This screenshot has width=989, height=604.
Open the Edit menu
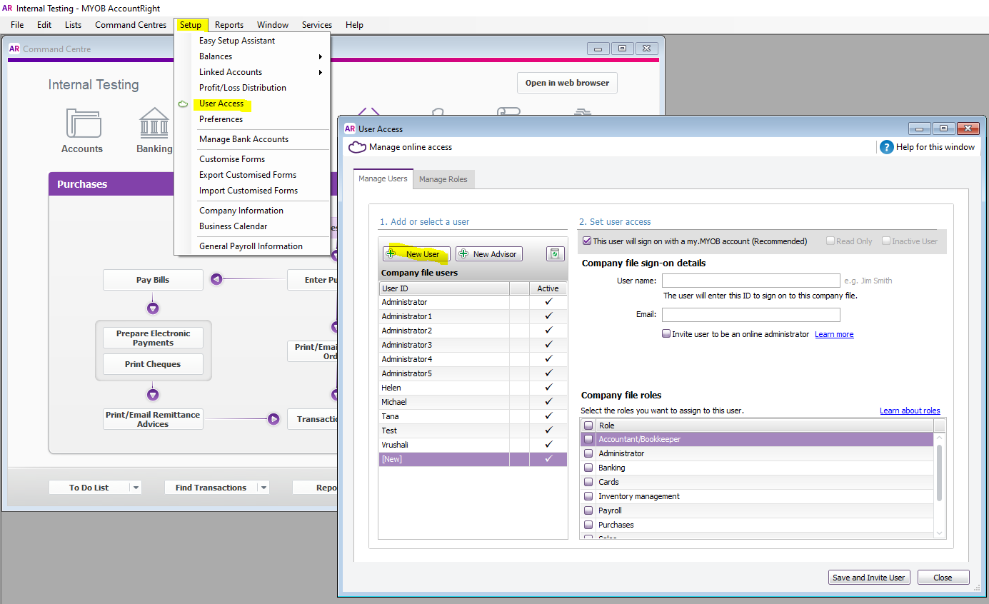(44, 25)
